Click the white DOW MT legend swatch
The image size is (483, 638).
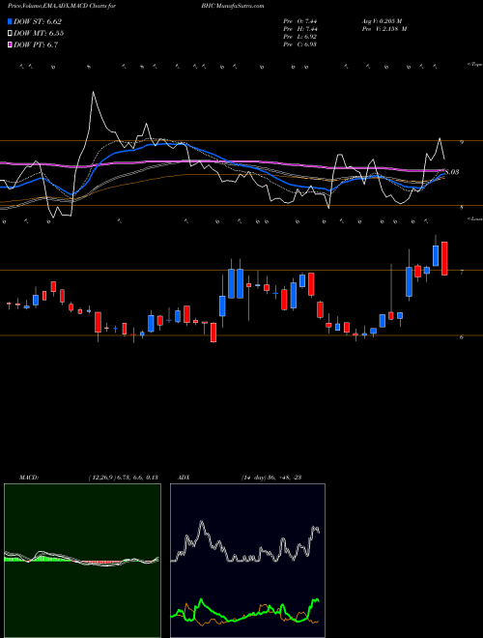(x=11, y=34)
